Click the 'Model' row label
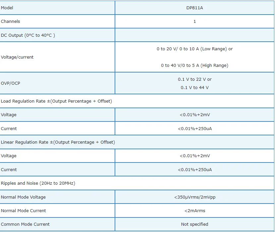The height and width of the screenshot is (232, 275). 7,8
